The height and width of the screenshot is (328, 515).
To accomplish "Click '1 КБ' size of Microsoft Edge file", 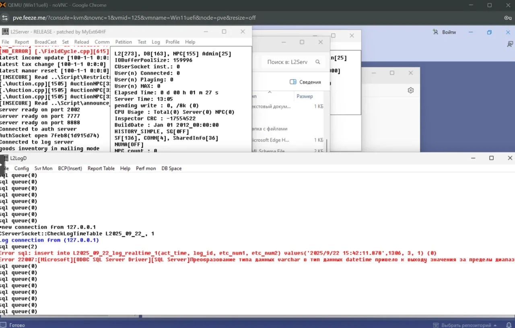I will [x=319, y=140].
